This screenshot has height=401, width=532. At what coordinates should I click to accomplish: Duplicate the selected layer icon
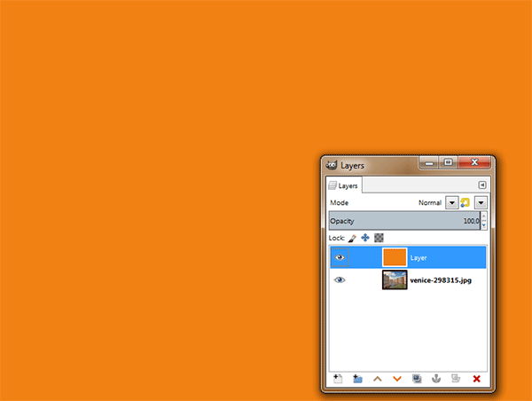point(417,379)
